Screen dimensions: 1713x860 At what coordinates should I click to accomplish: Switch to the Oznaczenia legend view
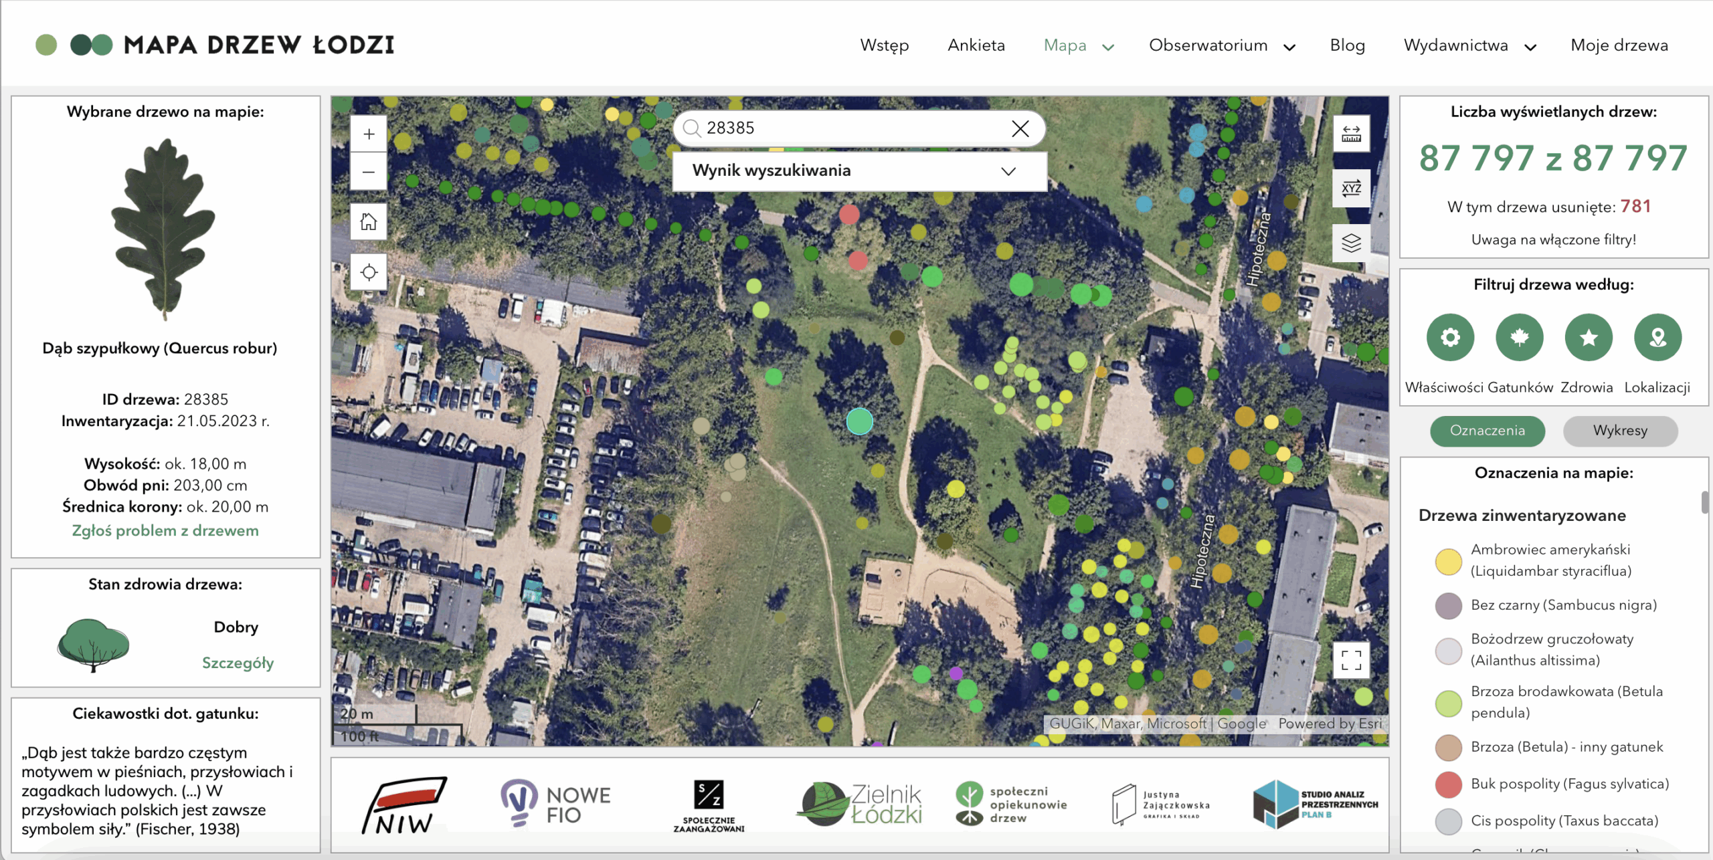1487,431
